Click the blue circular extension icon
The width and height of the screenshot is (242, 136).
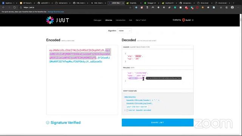pyautogui.click(x=136, y=8)
